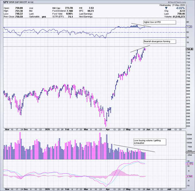This screenshot has height=191, width=195.
Task: Select the MACD histogram value tag -0.596
Action: pyautogui.click(x=189, y=176)
